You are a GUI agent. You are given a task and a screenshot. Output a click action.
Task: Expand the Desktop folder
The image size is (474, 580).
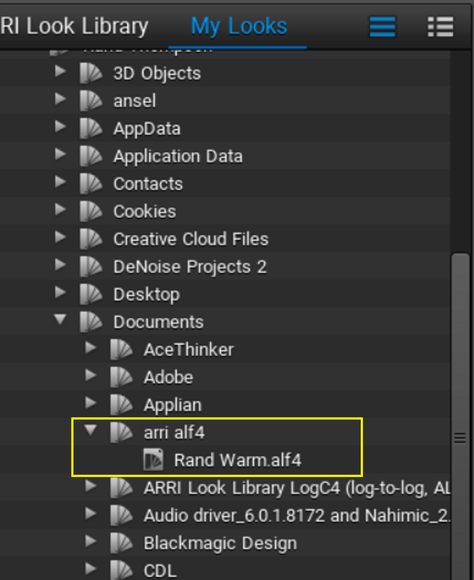pos(60,292)
